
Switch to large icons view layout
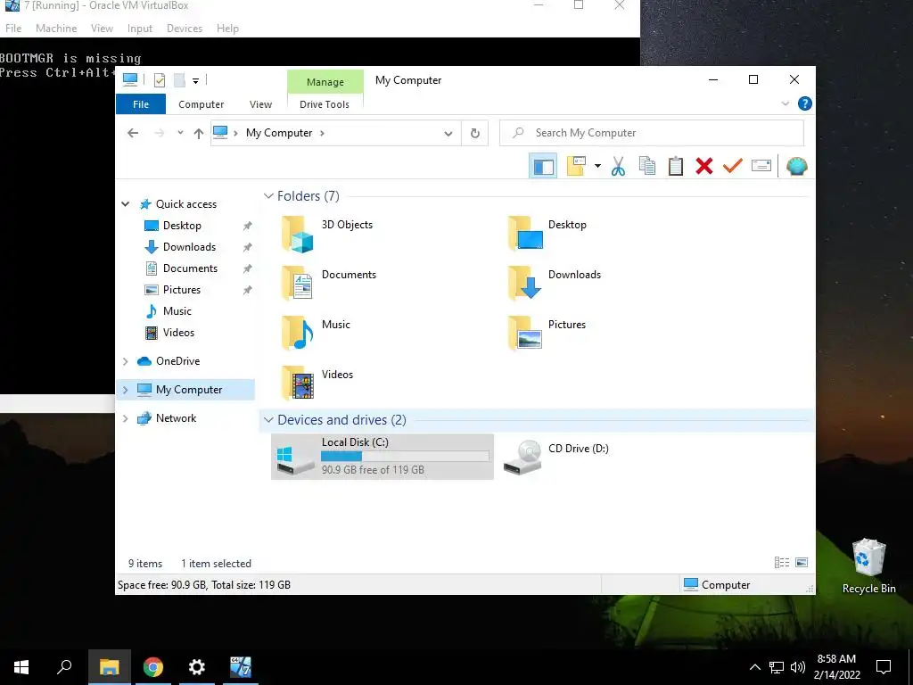[x=802, y=563]
